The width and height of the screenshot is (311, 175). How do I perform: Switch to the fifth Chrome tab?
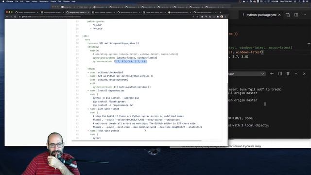[x=128, y=12]
